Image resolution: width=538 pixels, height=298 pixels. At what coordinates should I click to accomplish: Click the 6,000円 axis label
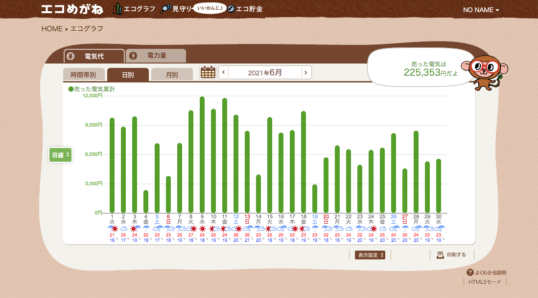[x=94, y=154]
